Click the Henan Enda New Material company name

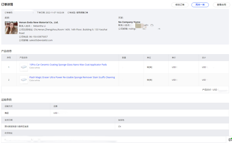pyautogui.click(x=38, y=22)
